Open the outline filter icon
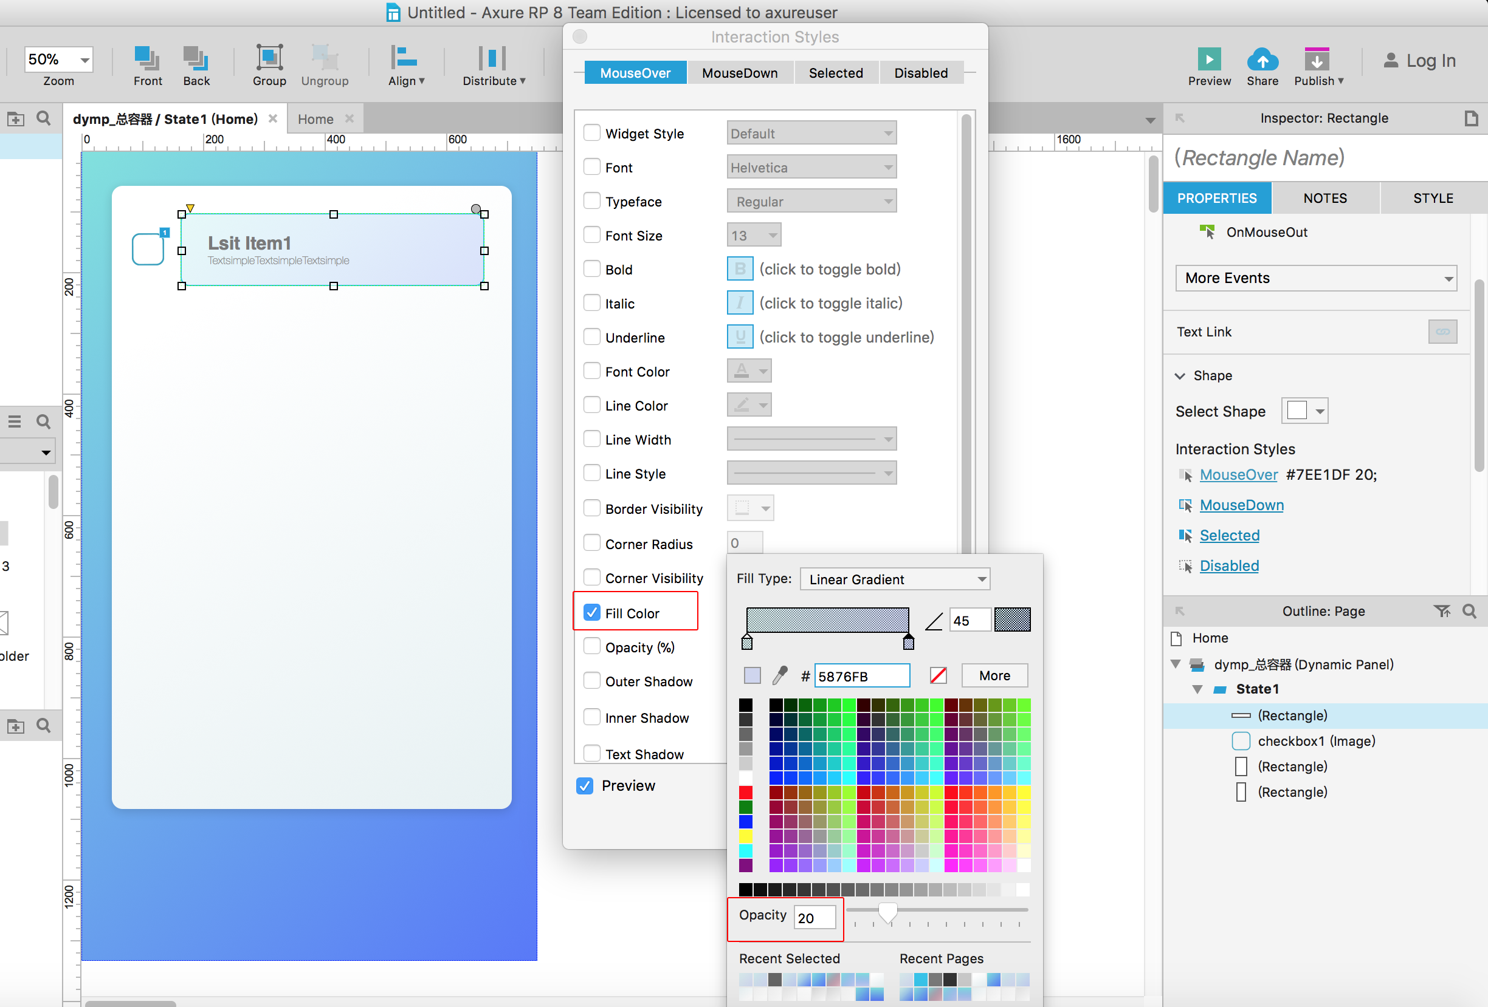The width and height of the screenshot is (1488, 1007). (1441, 611)
